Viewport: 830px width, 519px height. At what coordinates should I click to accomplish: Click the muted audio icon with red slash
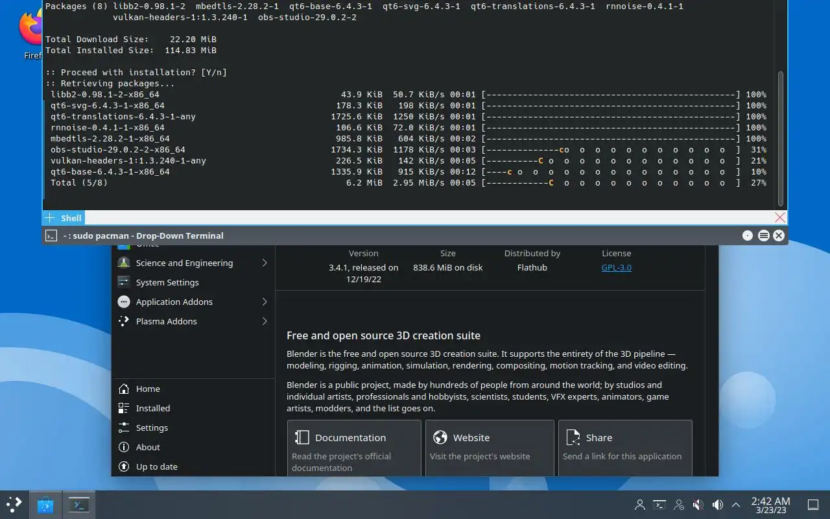point(698,504)
